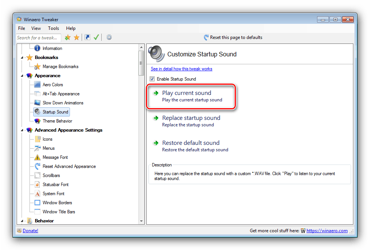Click Restore default sound
The width and height of the screenshot is (370, 250).
(x=190, y=146)
